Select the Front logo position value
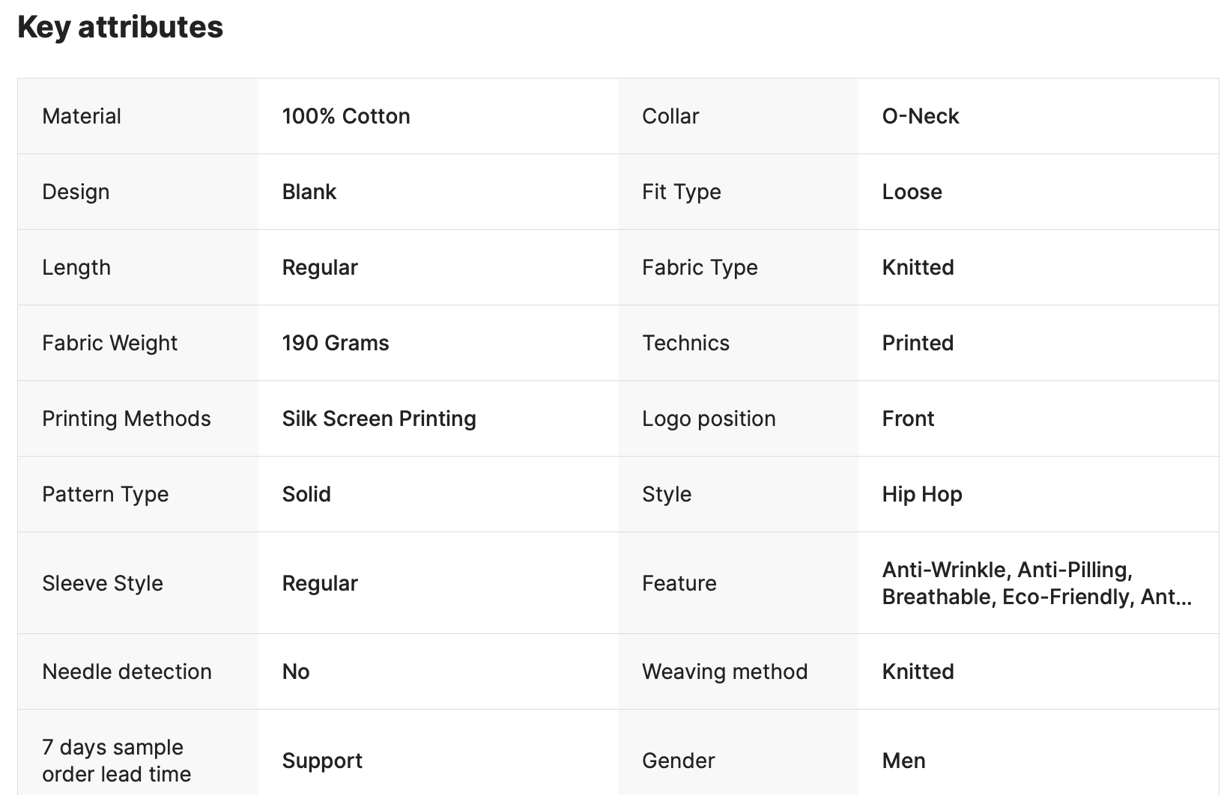The height and width of the screenshot is (795, 1224). click(x=908, y=418)
